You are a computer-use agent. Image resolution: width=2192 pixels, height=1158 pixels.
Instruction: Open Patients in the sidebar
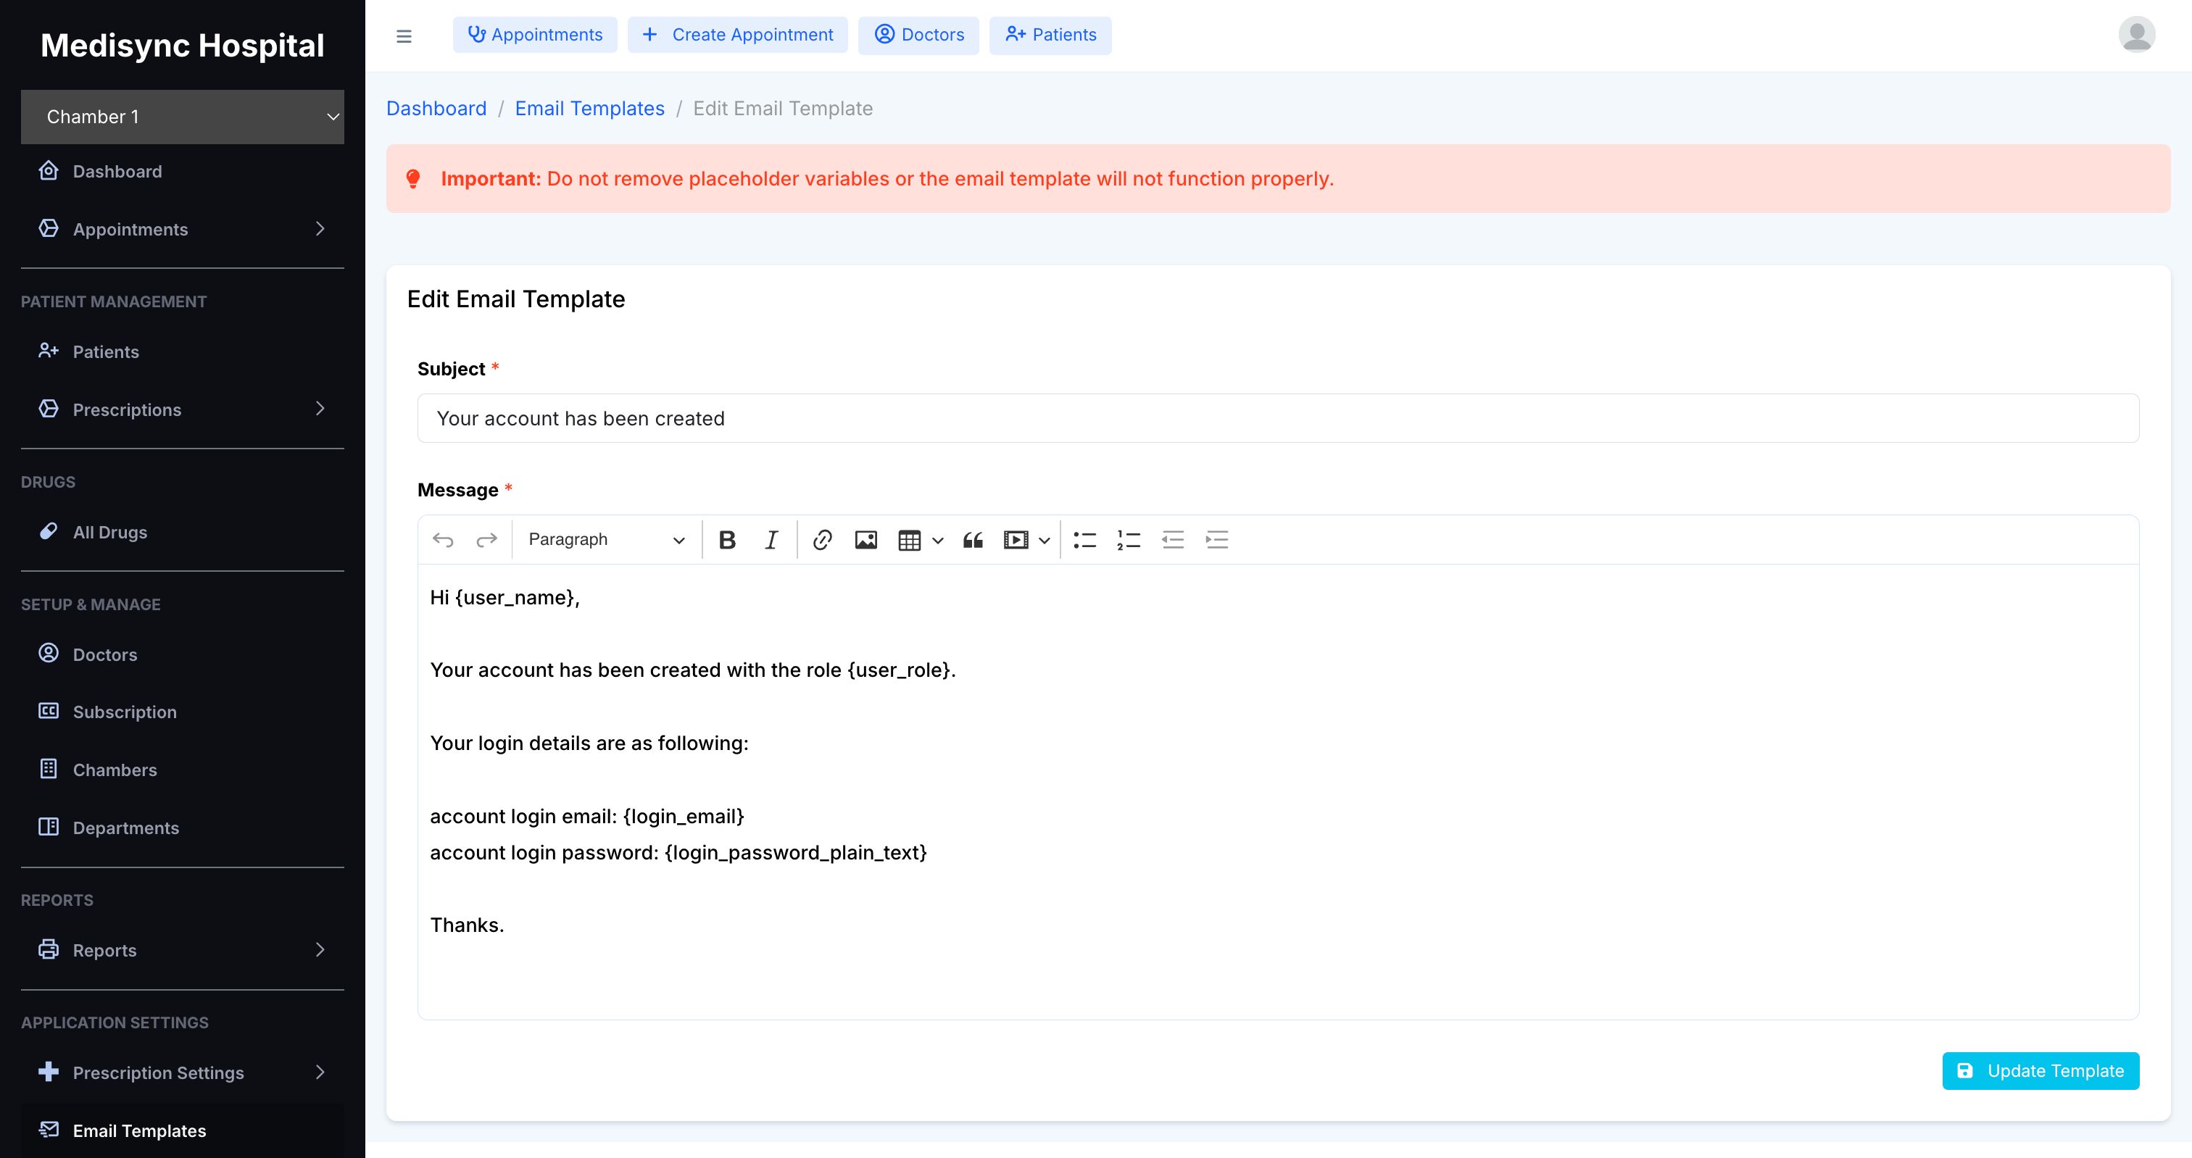pos(182,351)
